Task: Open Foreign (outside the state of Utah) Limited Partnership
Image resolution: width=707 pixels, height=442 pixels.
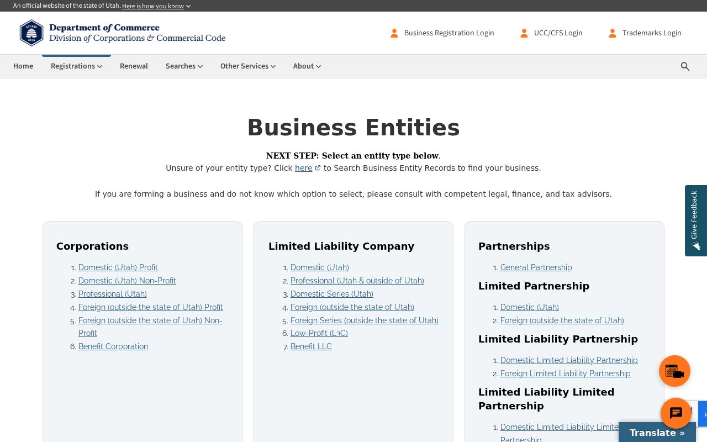Action: tap(562, 320)
